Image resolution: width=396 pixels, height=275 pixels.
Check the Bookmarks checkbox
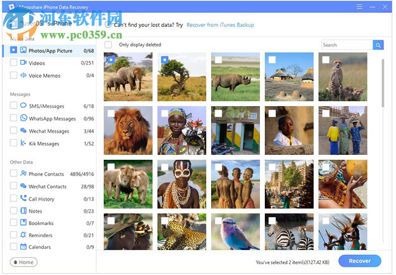pos(13,223)
